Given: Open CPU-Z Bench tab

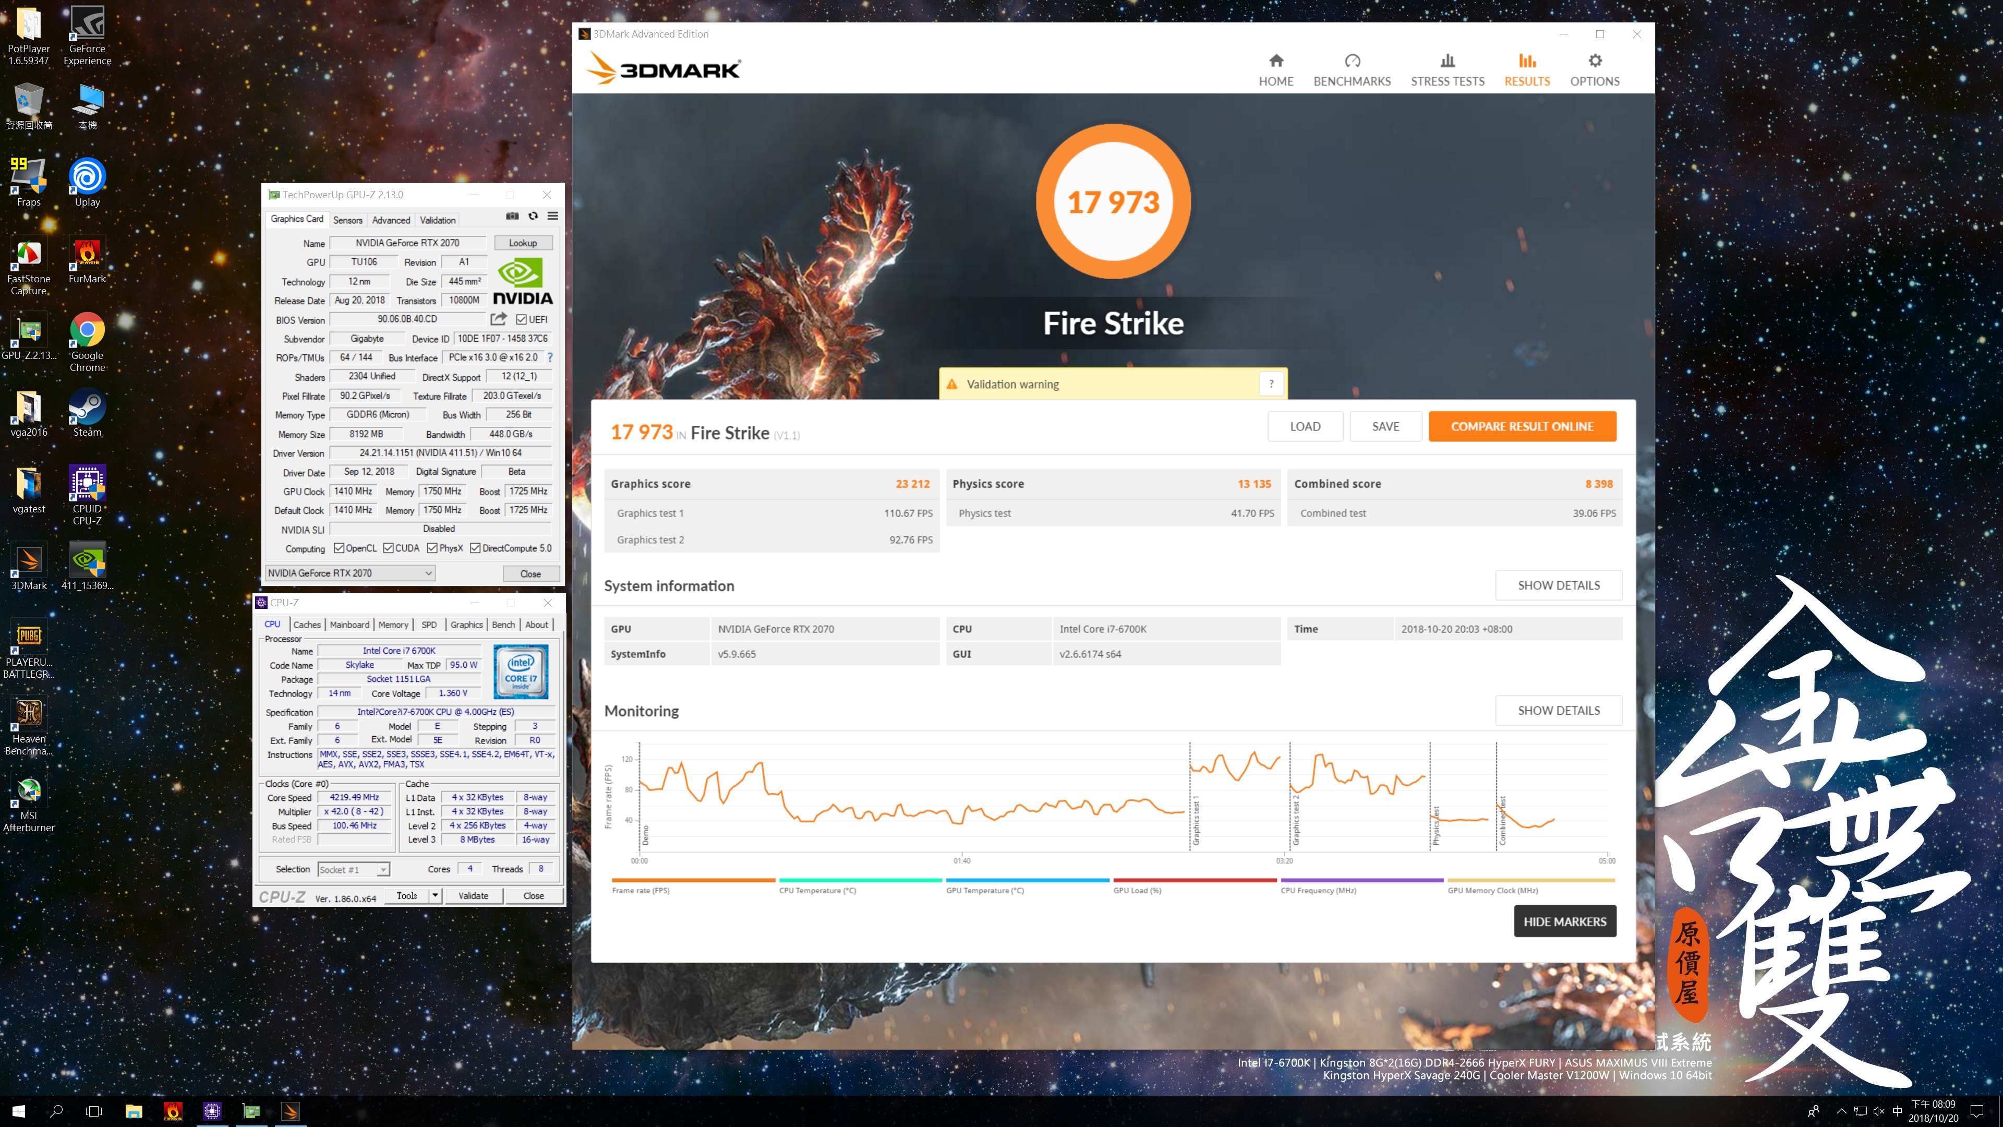Looking at the screenshot, I should [503, 625].
